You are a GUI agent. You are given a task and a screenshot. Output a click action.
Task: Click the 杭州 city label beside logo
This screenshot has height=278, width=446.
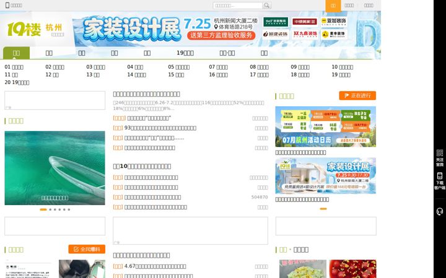point(54,28)
